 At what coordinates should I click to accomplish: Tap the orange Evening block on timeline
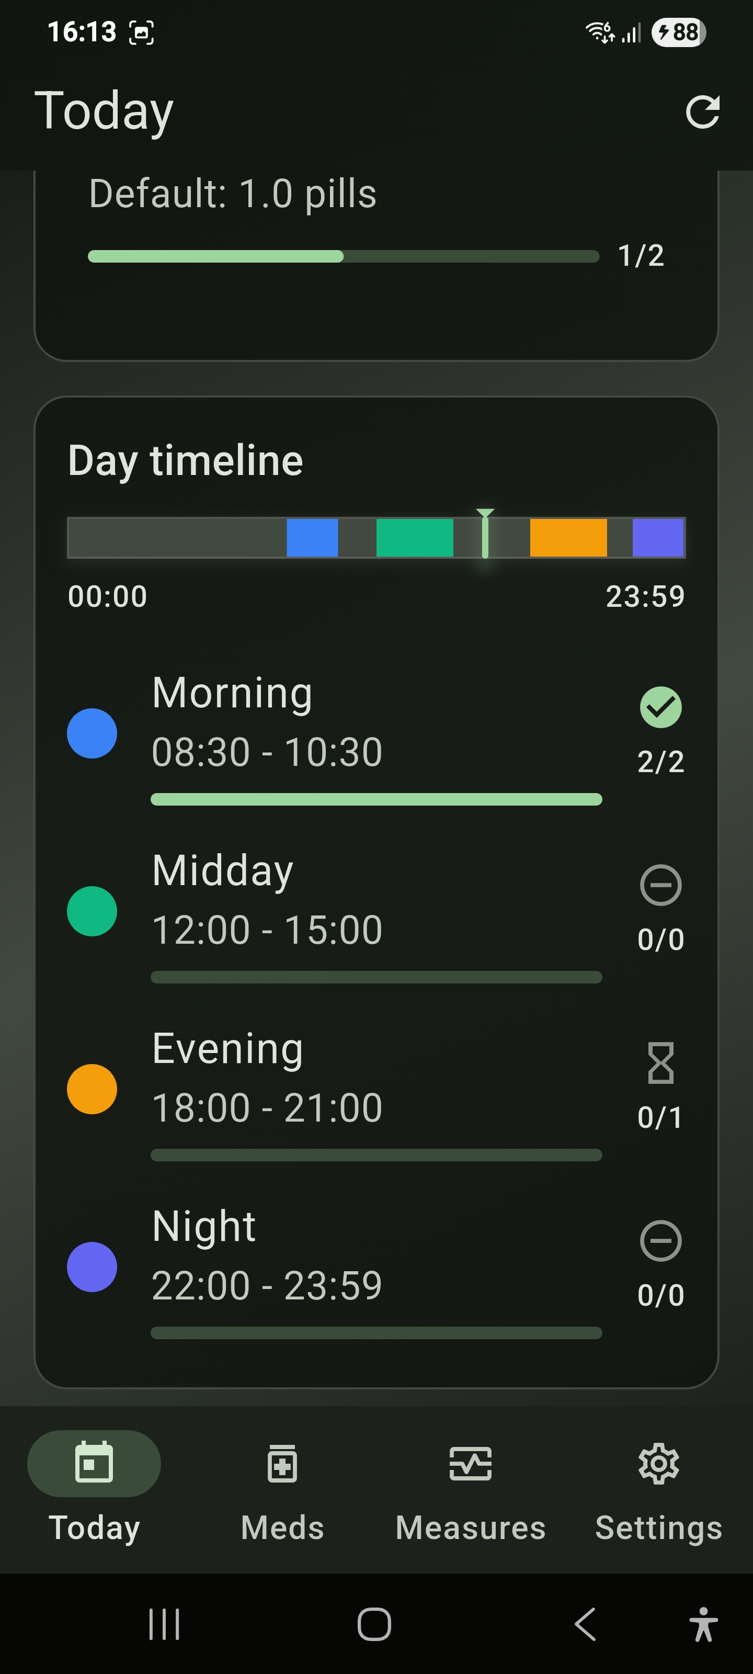tap(568, 538)
